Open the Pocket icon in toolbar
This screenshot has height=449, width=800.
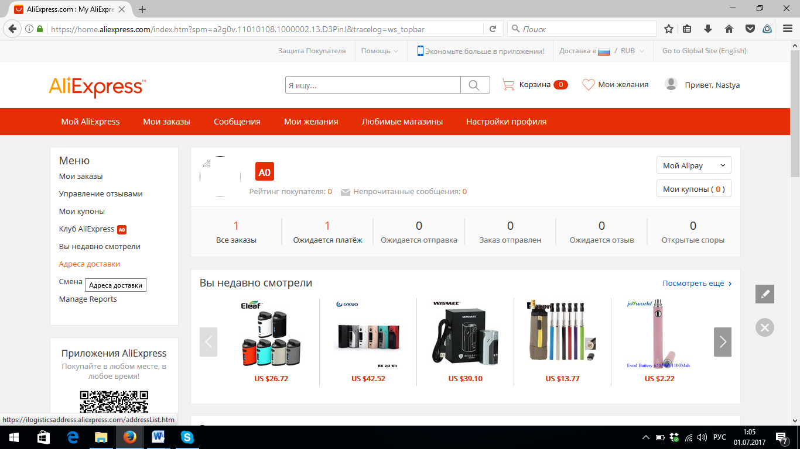tap(750, 29)
